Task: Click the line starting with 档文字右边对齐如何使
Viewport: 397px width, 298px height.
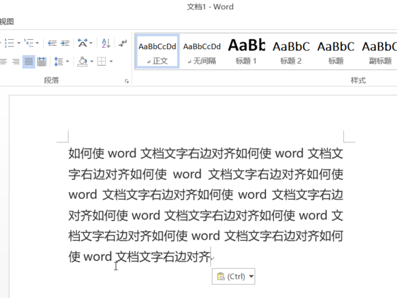Action: pos(206,236)
